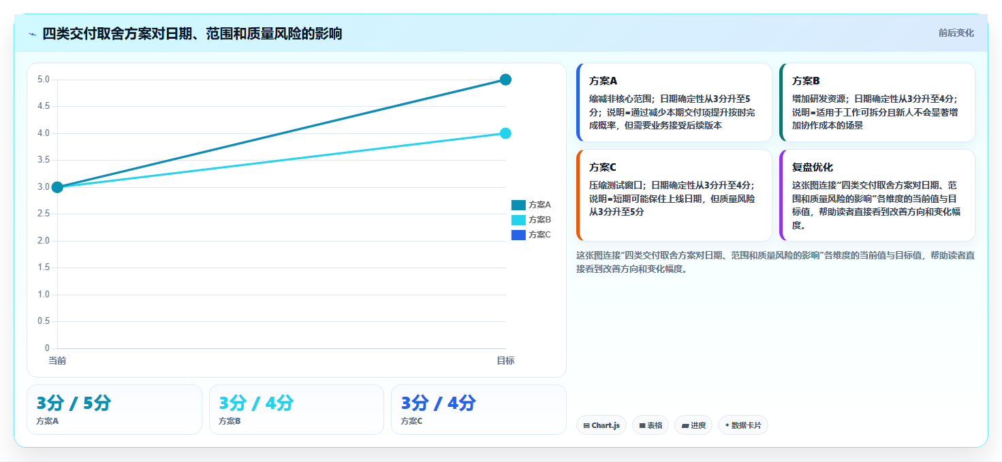Click the blue 3分 / 4分 metric for 方案C
Viewport: 1002px width, 462px height.
(438, 403)
